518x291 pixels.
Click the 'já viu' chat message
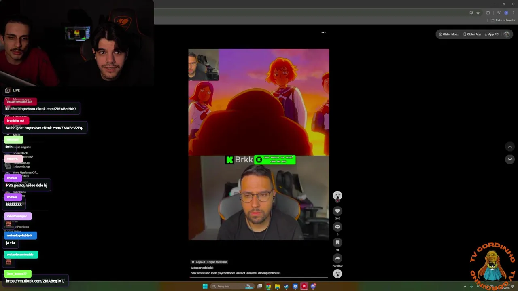coord(11,242)
